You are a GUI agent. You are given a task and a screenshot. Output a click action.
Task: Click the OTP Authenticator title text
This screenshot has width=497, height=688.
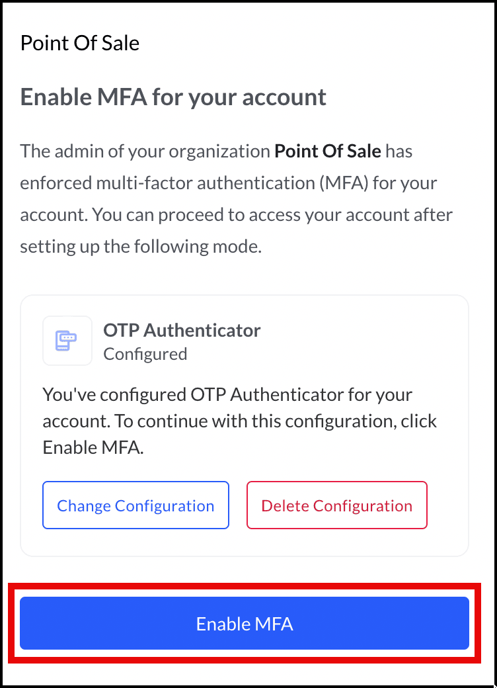182,330
